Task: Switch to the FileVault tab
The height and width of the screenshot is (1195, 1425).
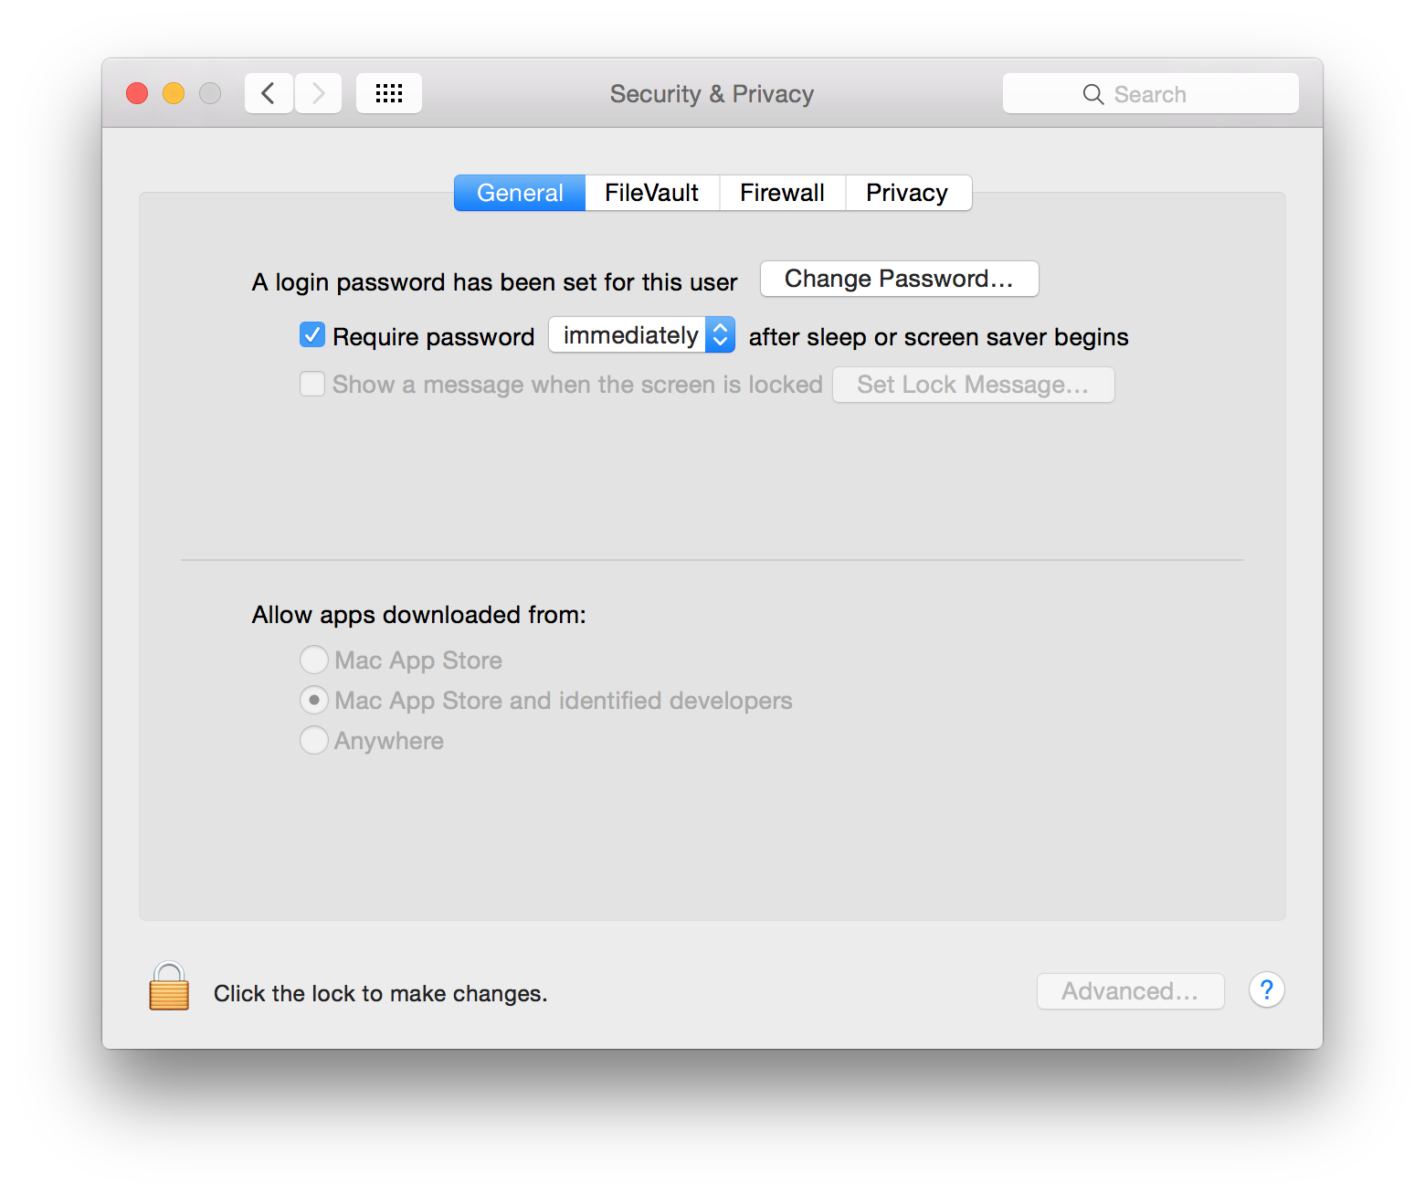Action: tap(652, 193)
